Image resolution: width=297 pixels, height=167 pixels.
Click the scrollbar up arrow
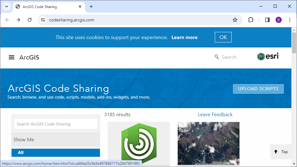pyautogui.click(x=294, y=30)
